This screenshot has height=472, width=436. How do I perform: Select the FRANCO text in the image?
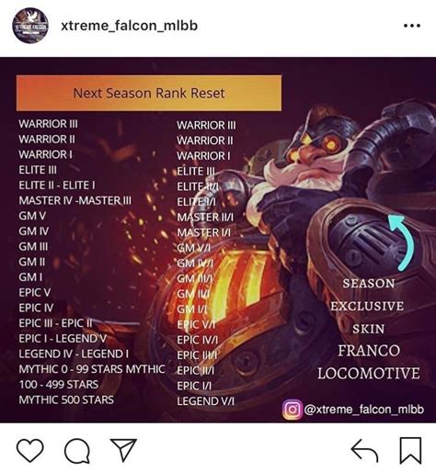369,351
